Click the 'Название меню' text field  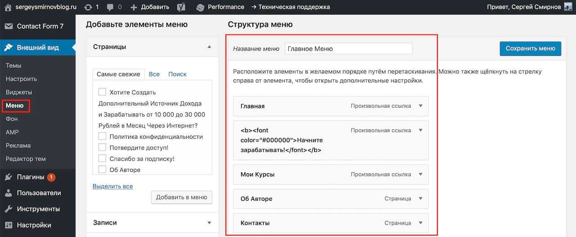[348, 48]
